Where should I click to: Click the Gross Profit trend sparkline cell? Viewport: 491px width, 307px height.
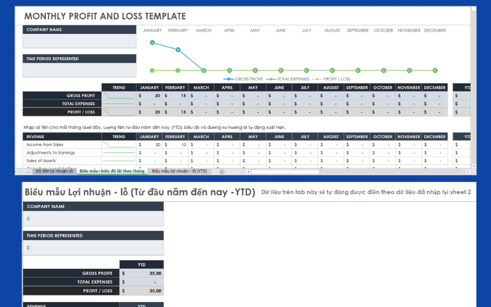tap(118, 96)
